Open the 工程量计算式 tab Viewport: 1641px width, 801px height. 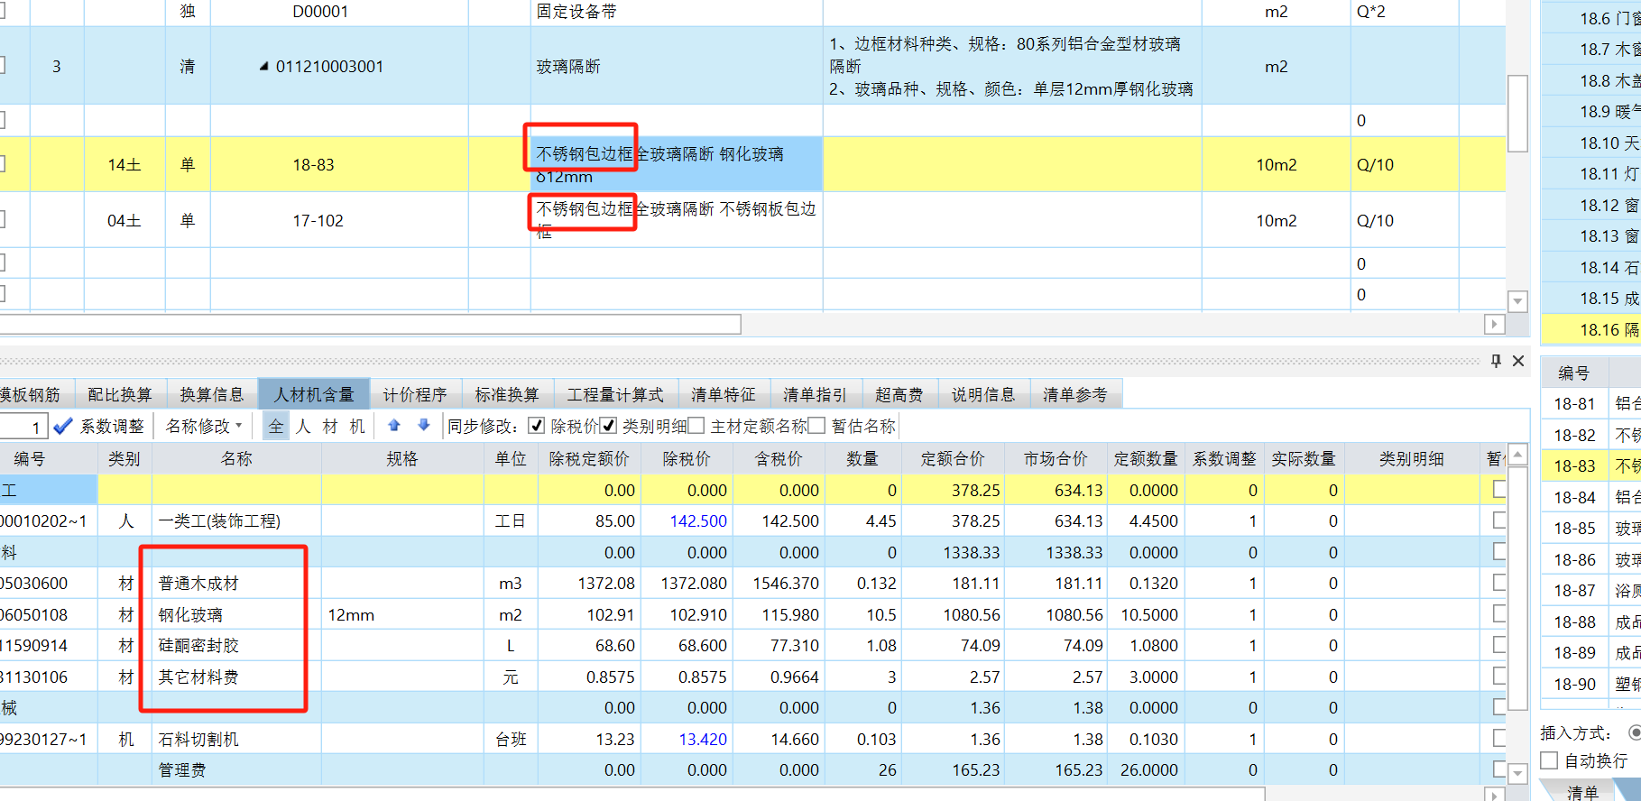pos(615,394)
